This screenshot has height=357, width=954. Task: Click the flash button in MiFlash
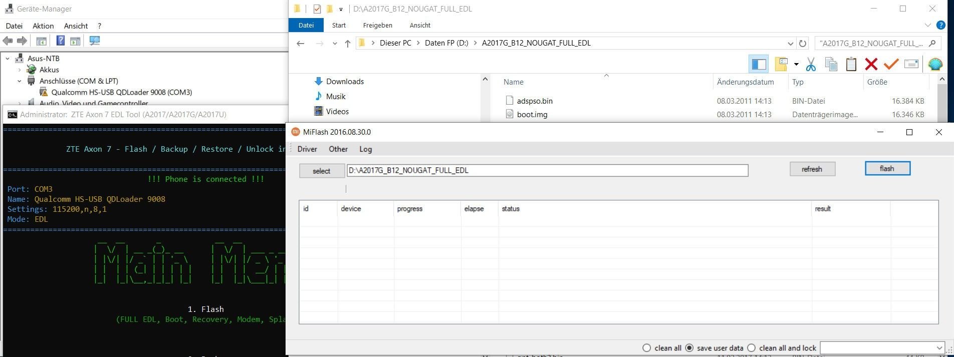887,169
